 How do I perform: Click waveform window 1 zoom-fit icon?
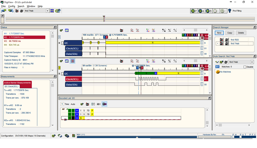(67, 30)
